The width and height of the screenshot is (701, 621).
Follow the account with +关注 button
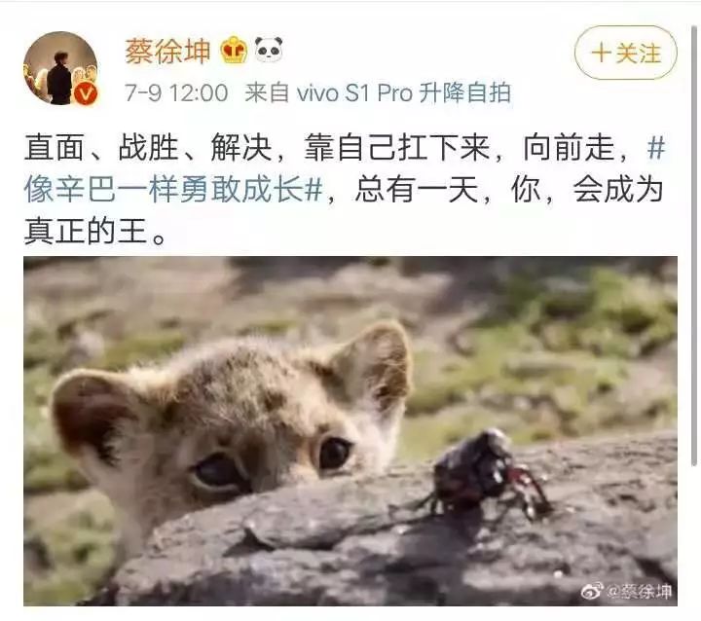coord(625,53)
